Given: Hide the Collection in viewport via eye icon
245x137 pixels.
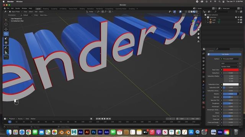Looking at the screenshot, I should click(x=238, y=17).
